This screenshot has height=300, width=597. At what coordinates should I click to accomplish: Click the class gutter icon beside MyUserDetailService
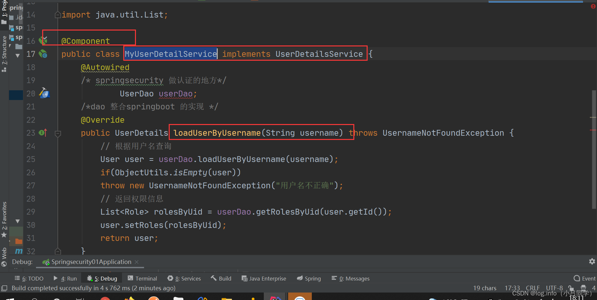[x=43, y=54]
